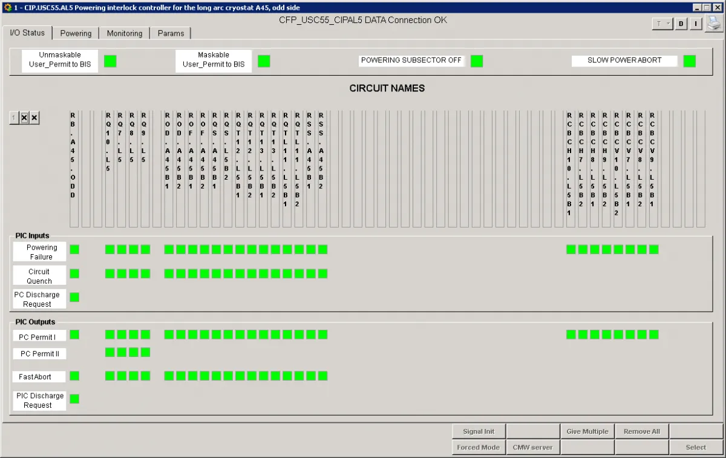Image resolution: width=726 pixels, height=458 pixels.
Task: Click the CMW server button
Action: pos(532,447)
